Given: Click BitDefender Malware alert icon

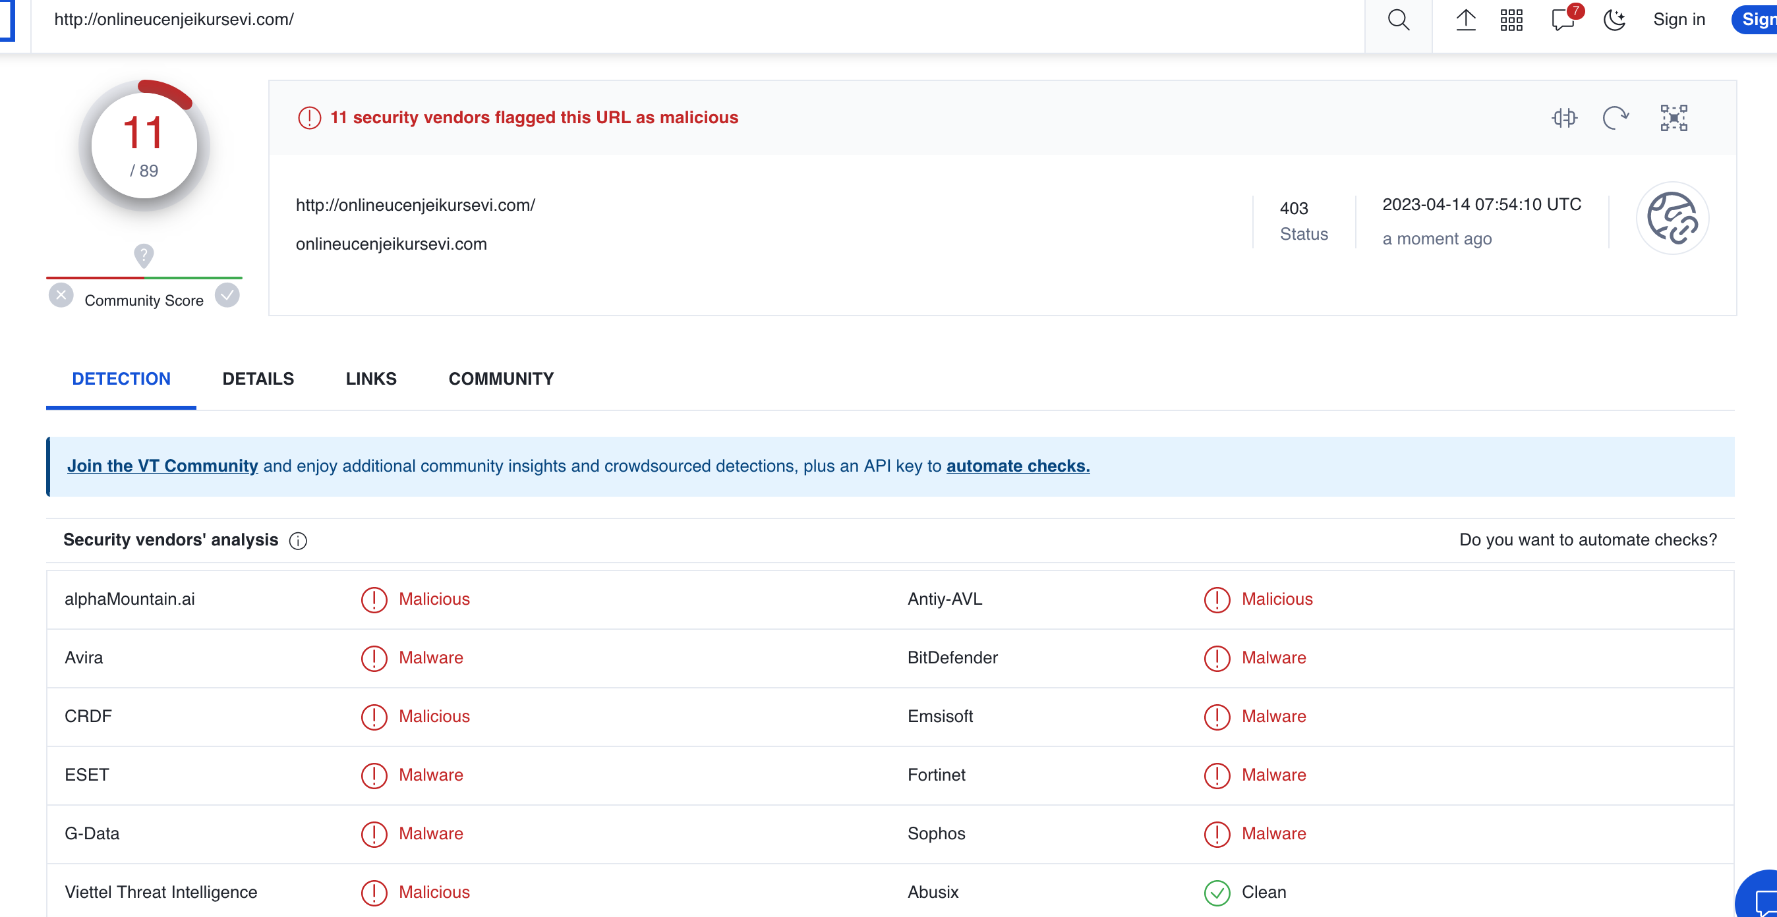Looking at the screenshot, I should tap(1217, 657).
